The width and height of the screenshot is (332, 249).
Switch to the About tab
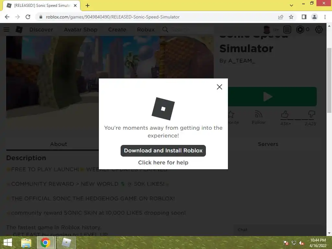click(58, 144)
